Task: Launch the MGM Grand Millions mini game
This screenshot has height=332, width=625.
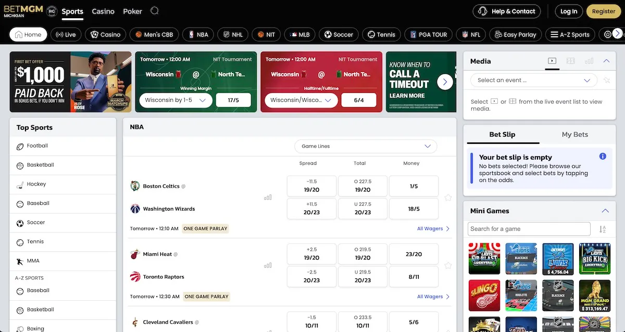Action: click(595, 296)
